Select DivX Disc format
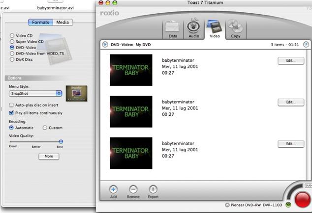Screen dimensions: 312x213 point(12,59)
